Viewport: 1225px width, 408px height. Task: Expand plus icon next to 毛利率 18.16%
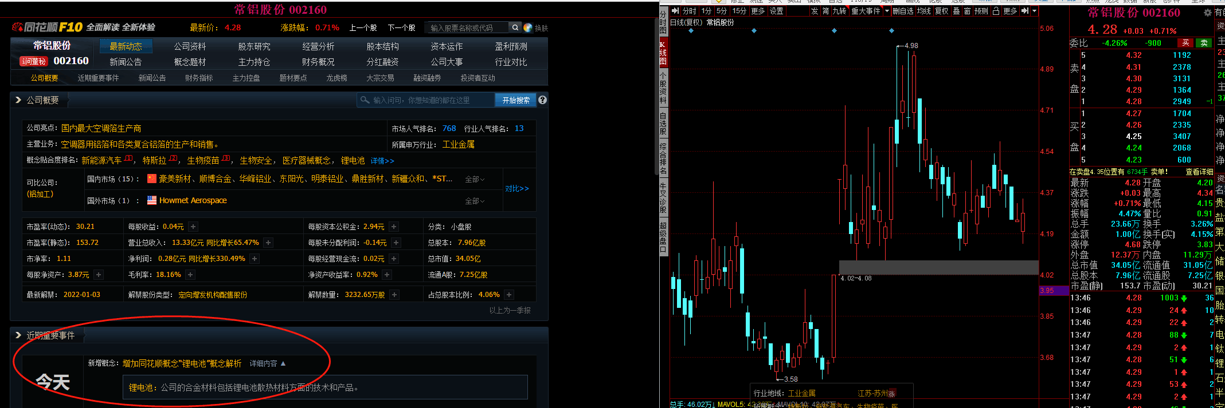pyautogui.click(x=190, y=275)
